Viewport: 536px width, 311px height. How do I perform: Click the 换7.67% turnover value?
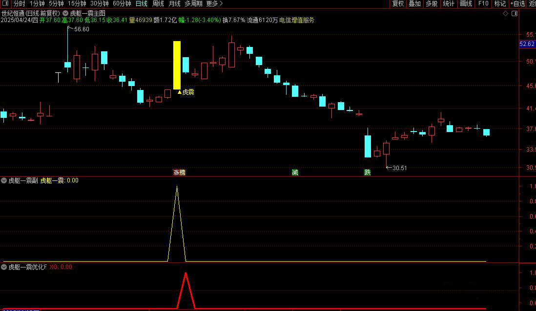pyautogui.click(x=234, y=20)
